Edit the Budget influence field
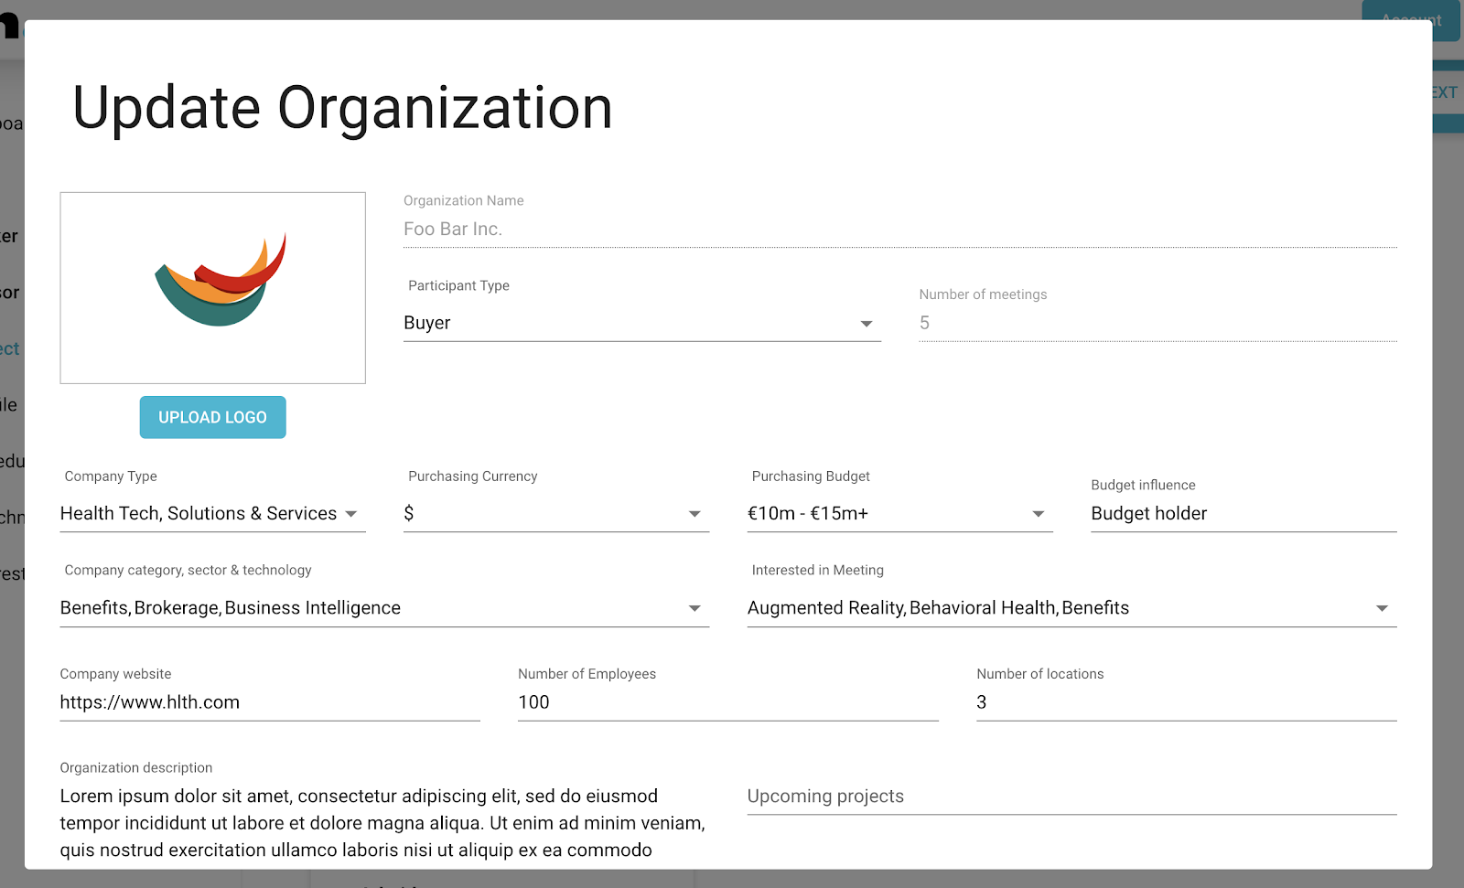The width and height of the screenshot is (1464, 888). coord(1243,514)
